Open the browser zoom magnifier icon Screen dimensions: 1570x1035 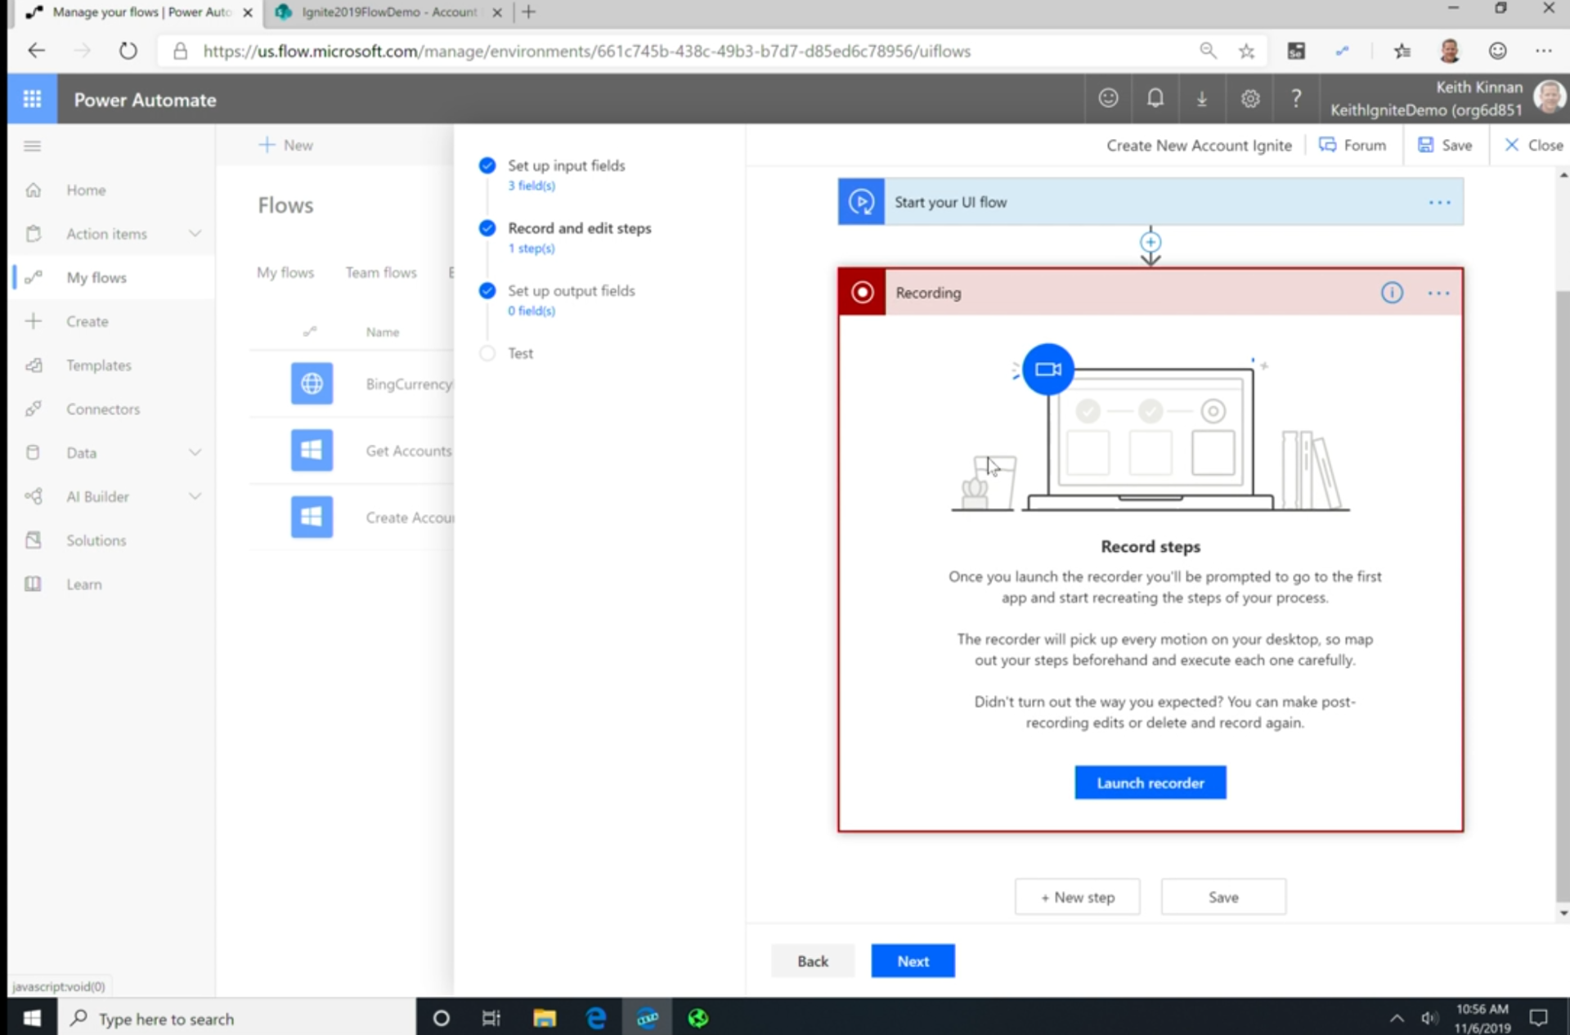click(x=1208, y=51)
